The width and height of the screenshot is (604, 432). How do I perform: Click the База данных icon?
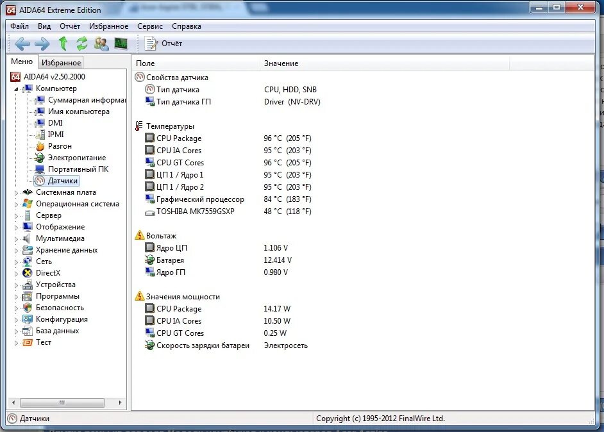[x=28, y=331]
